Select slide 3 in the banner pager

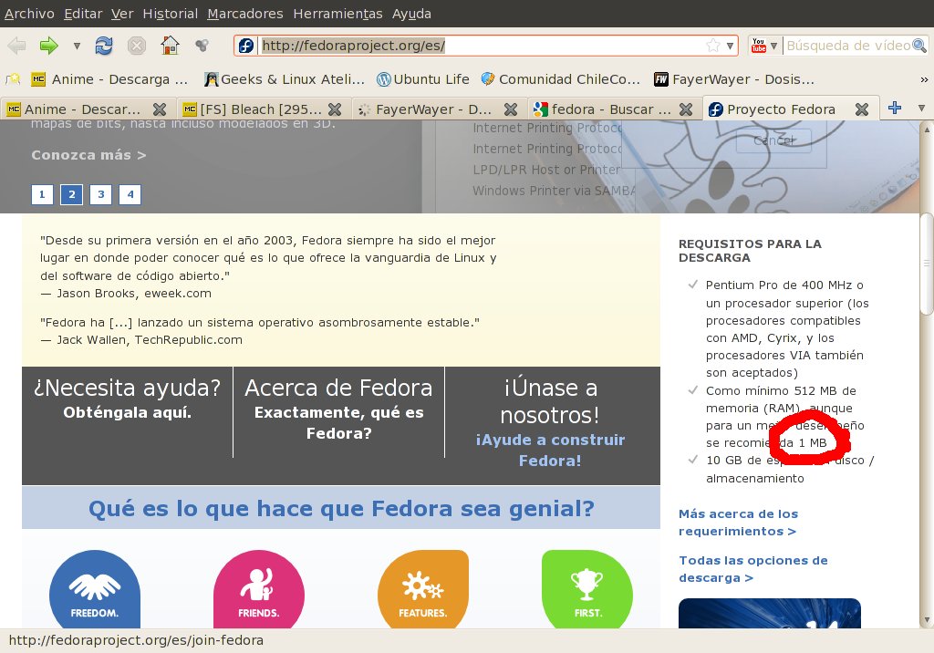[100, 194]
